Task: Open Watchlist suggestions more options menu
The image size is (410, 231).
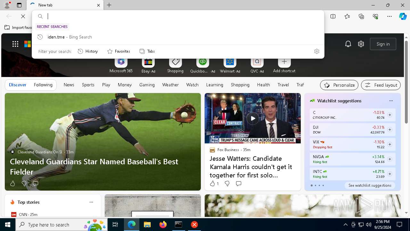Action: pyautogui.click(x=391, y=101)
